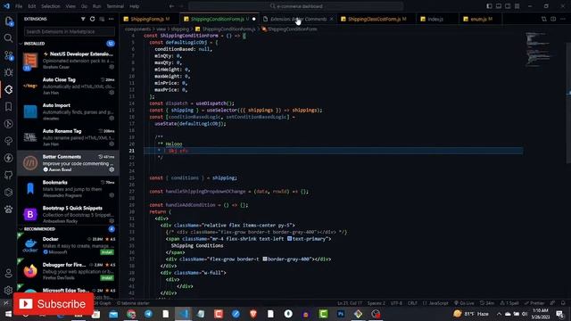Toggle panel layout icon in title bar
571x321 pixels.
(x=499, y=6)
